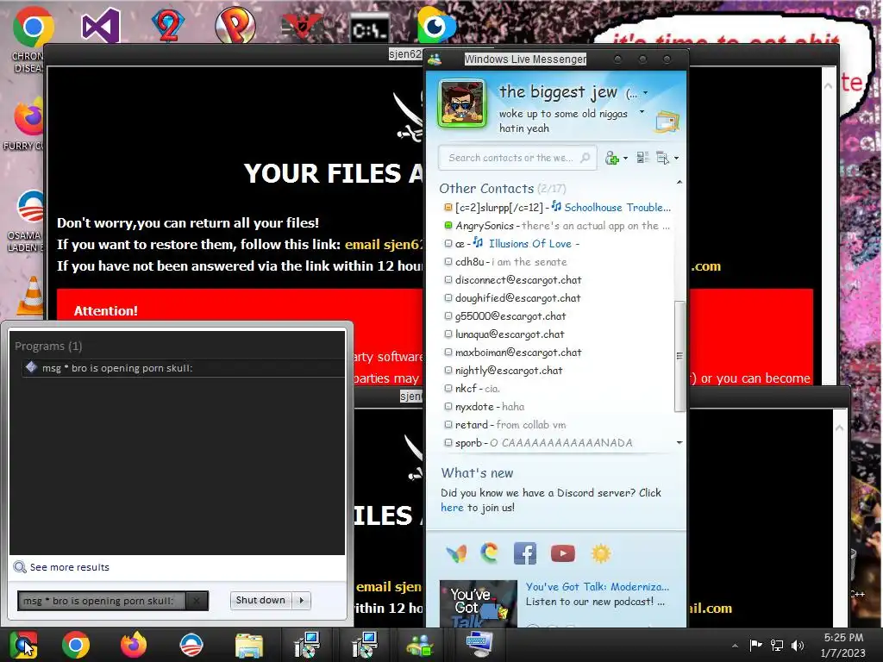Expand the display name dropdown arrow in Messenger
This screenshot has height=662, width=883.
click(645, 93)
